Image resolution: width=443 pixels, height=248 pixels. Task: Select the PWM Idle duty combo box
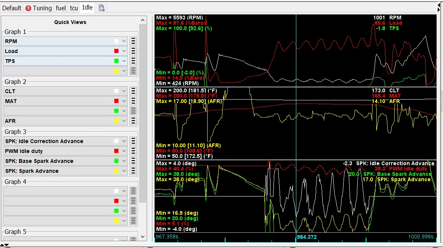tap(66, 151)
